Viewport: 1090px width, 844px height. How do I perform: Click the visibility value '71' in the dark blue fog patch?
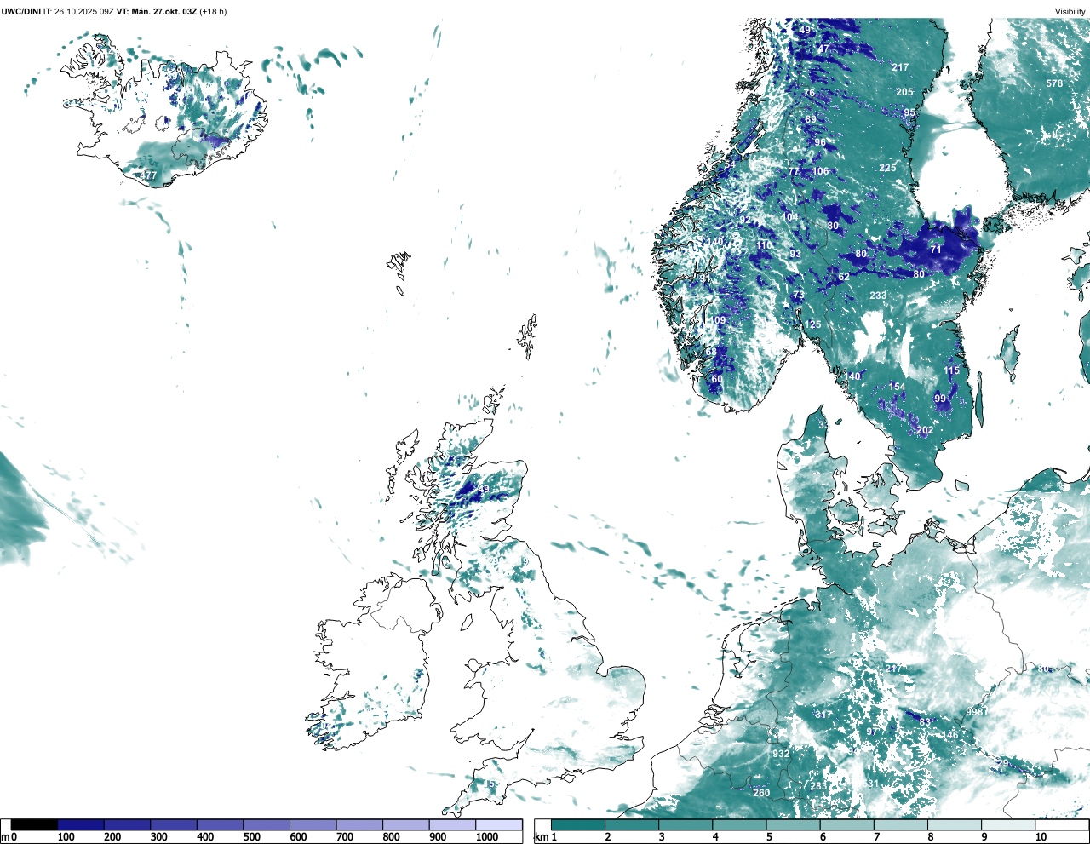(x=936, y=250)
